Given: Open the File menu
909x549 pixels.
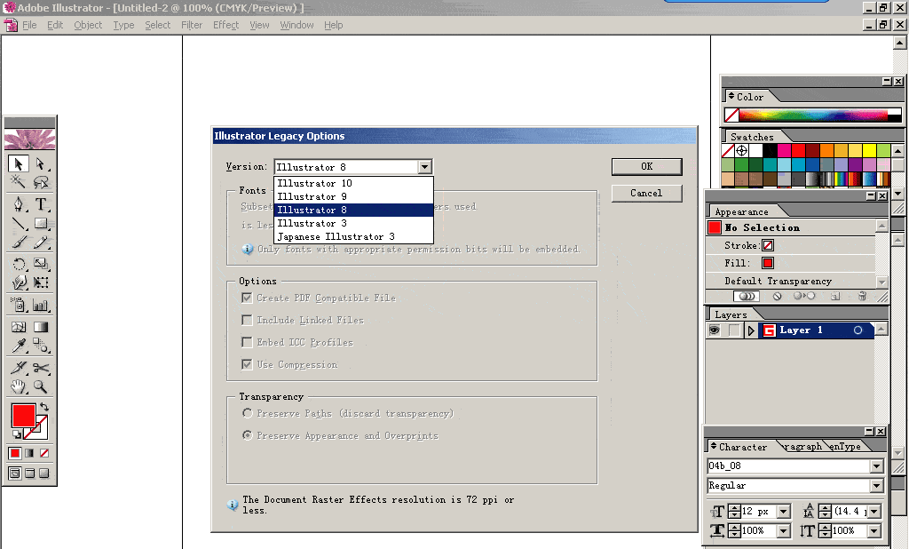Looking at the screenshot, I should [x=29, y=25].
